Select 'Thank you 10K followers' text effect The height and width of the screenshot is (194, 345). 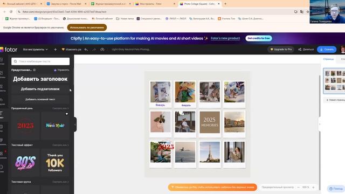tap(55, 163)
